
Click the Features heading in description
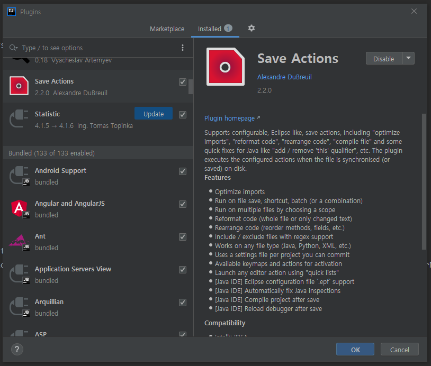click(x=218, y=178)
